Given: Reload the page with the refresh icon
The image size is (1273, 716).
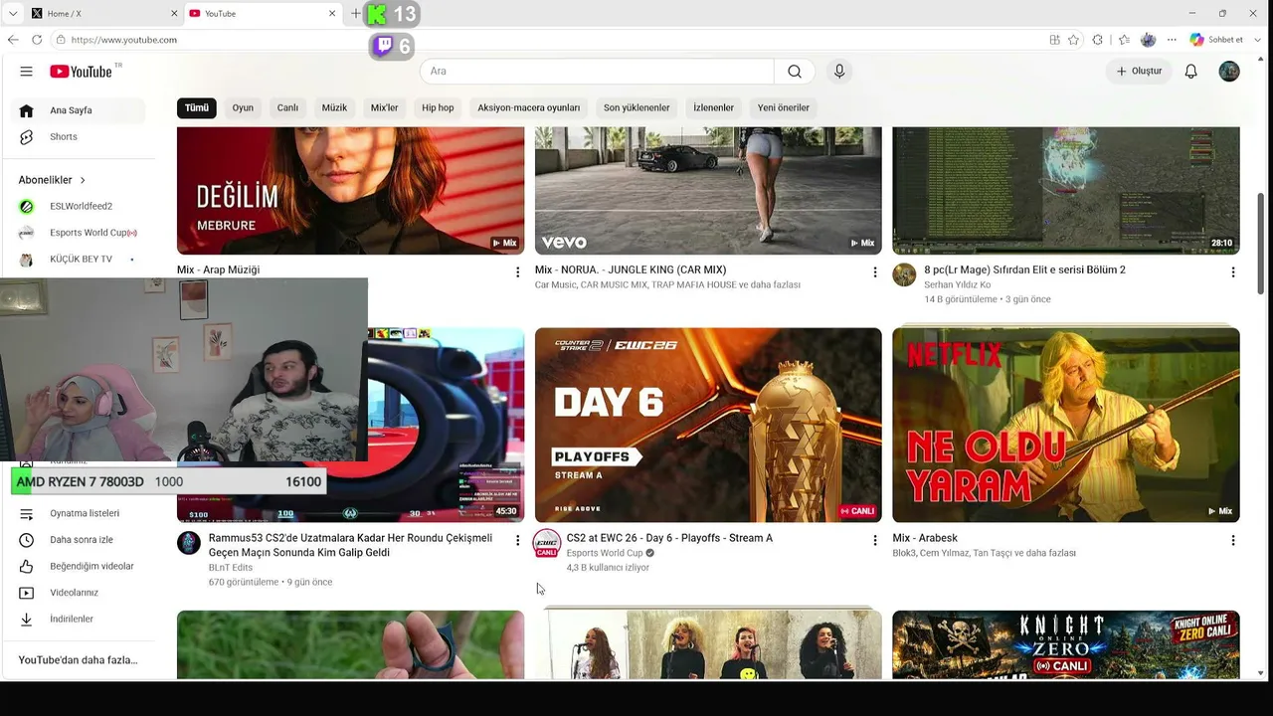Looking at the screenshot, I should coord(37,40).
